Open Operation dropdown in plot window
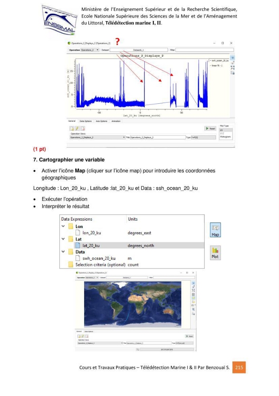 click(x=90, y=50)
